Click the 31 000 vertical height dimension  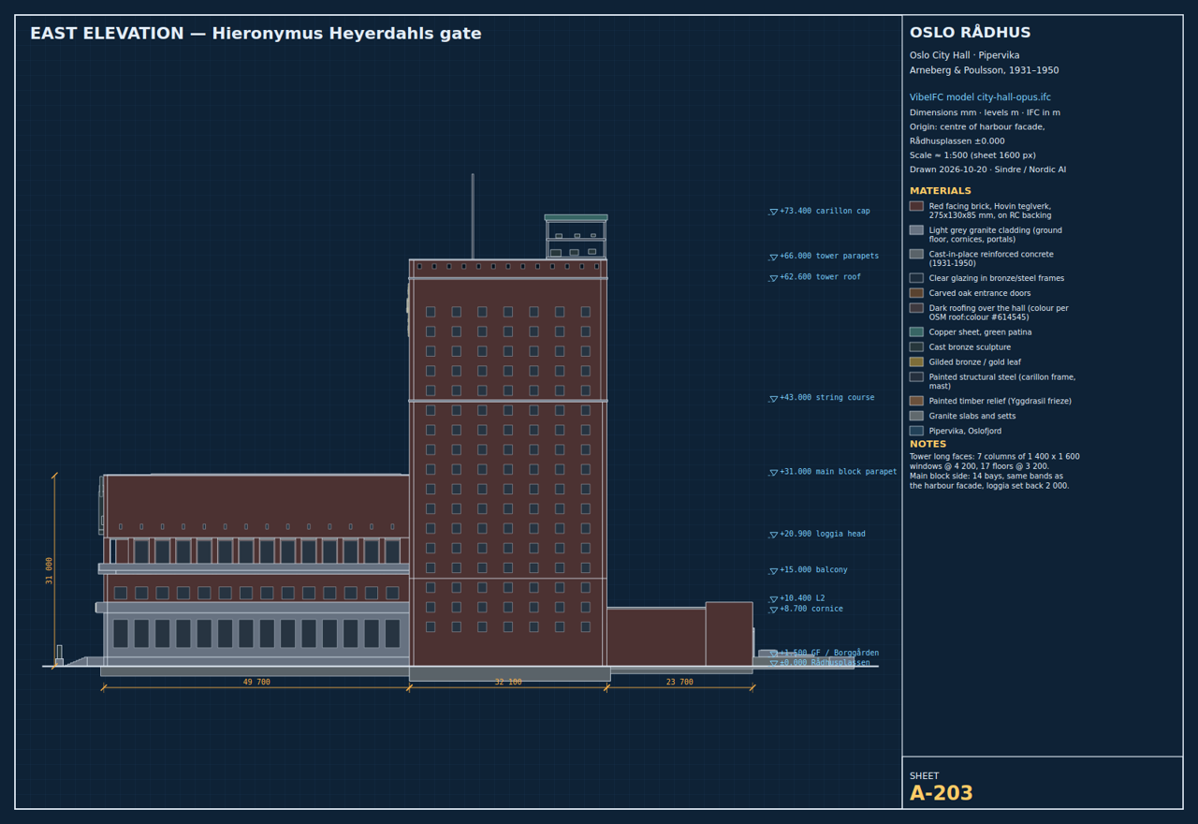point(50,570)
